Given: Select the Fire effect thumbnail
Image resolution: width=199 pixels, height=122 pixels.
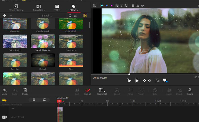Looking at the screenshot, I should 71,60.
